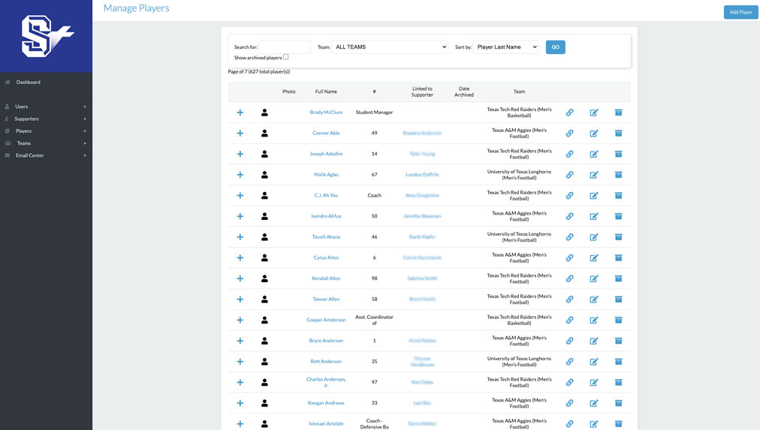This screenshot has width=760, height=430.
Task: Click the link icon for Tanner Allen
Action: tap(569, 299)
